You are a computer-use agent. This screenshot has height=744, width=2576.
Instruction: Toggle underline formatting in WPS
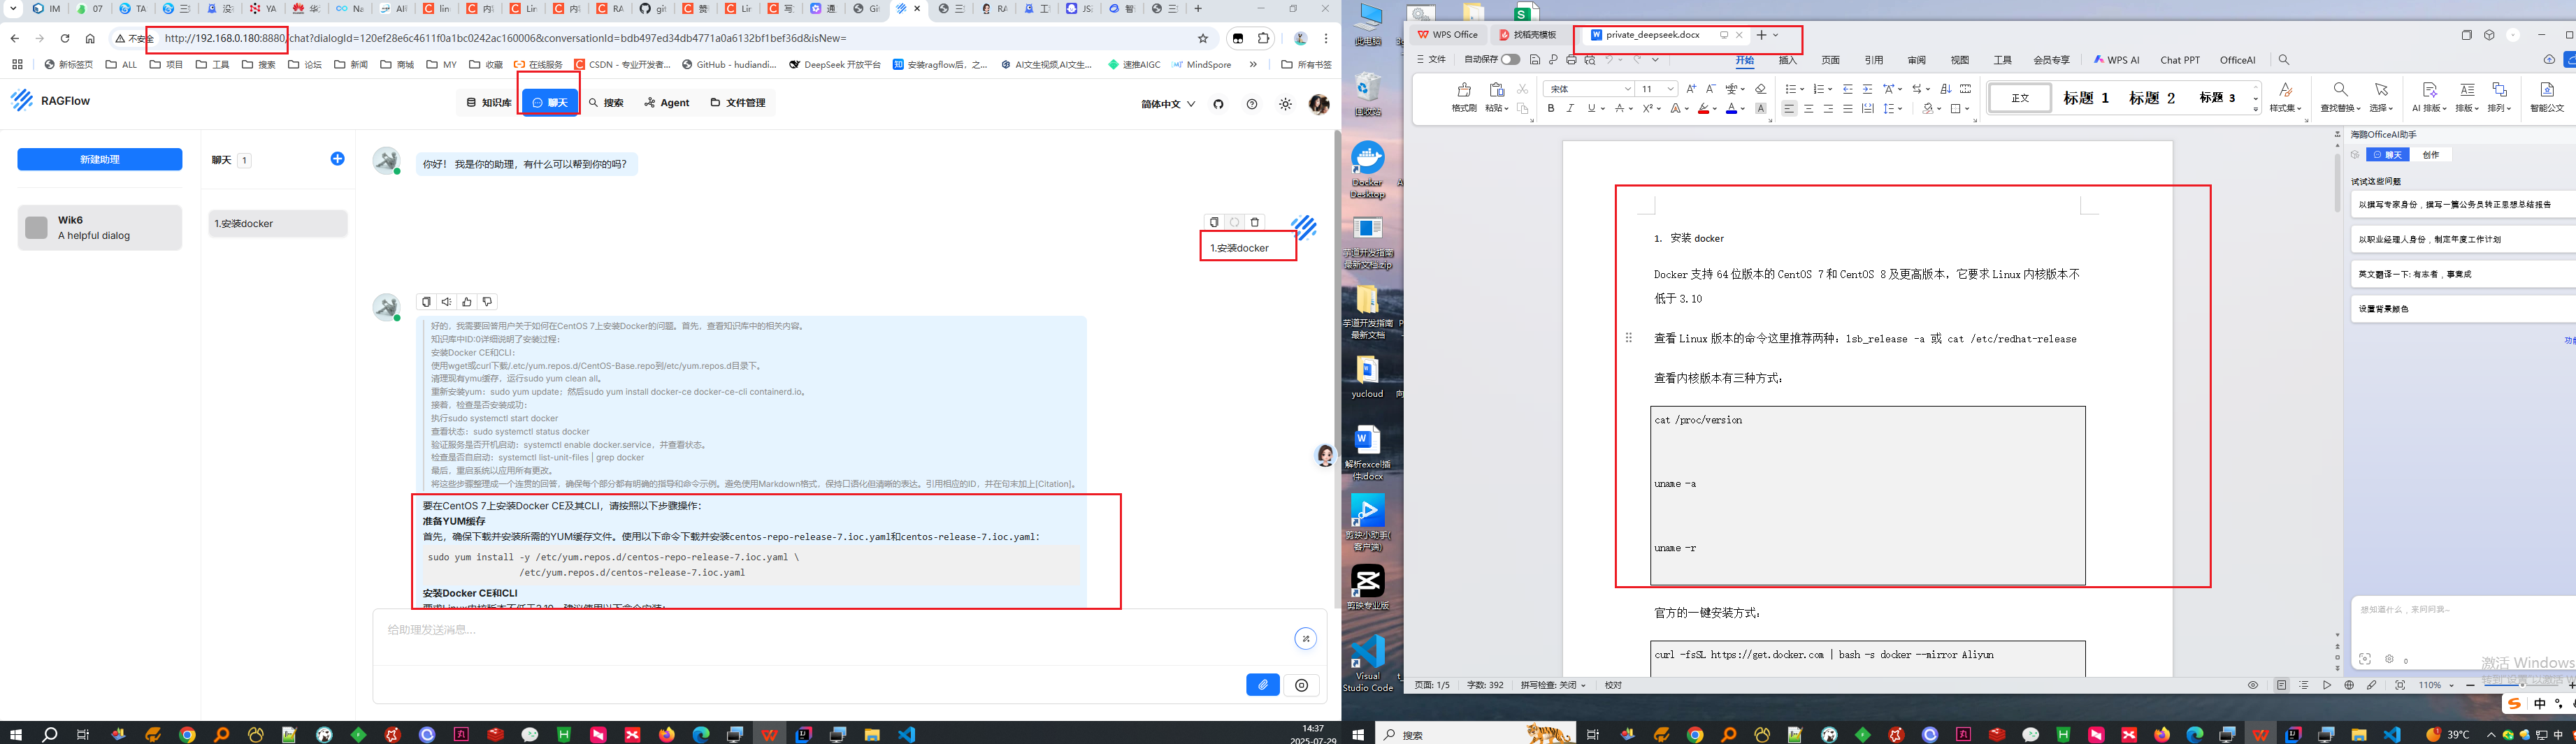pos(1590,108)
